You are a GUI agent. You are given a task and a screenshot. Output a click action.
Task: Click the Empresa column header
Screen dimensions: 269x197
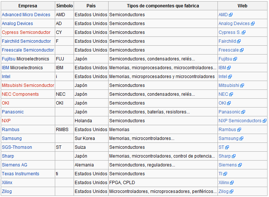pyautogui.click(x=28, y=6)
